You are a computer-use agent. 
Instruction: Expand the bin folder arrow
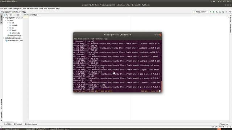tap(8, 23)
